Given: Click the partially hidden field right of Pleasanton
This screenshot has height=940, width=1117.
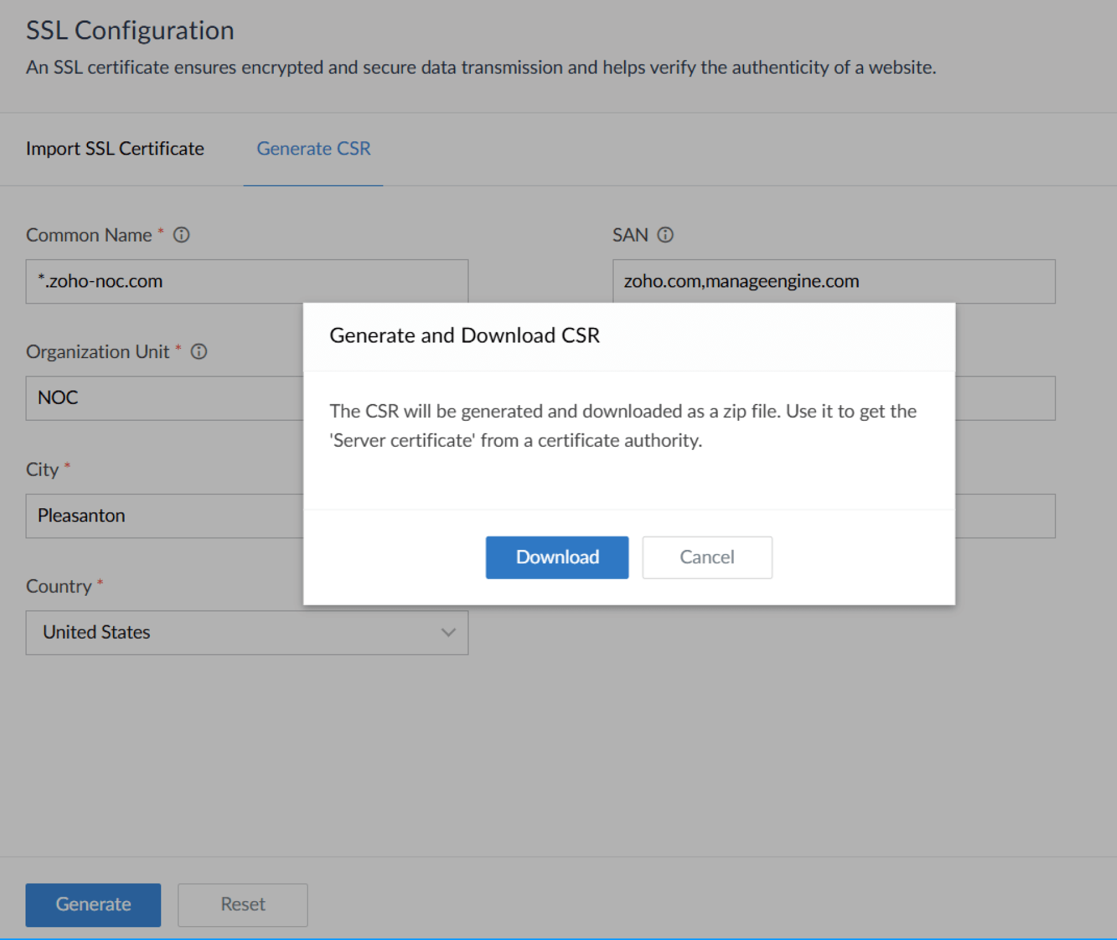Looking at the screenshot, I should [x=1004, y=516].
